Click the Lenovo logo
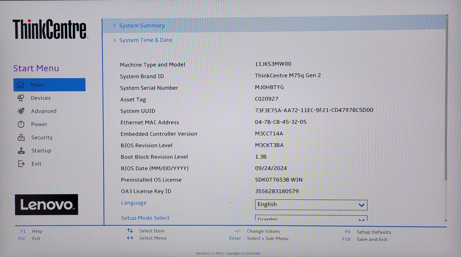The height and width of the screenshot is (257, 461). [x=46, y=204]
